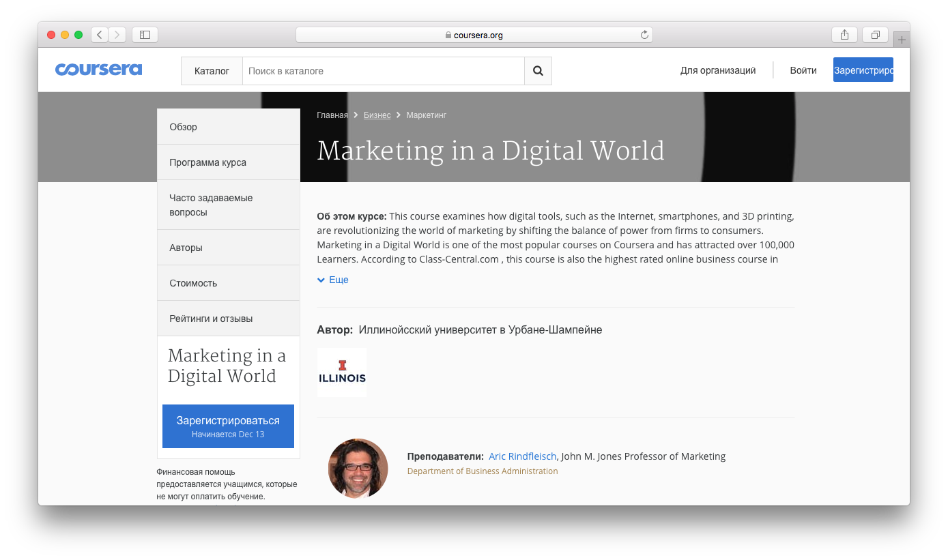Open Aric Rindfleisch instructor link
This screenshot has width=948, height=560.
[x=523, y=456]
